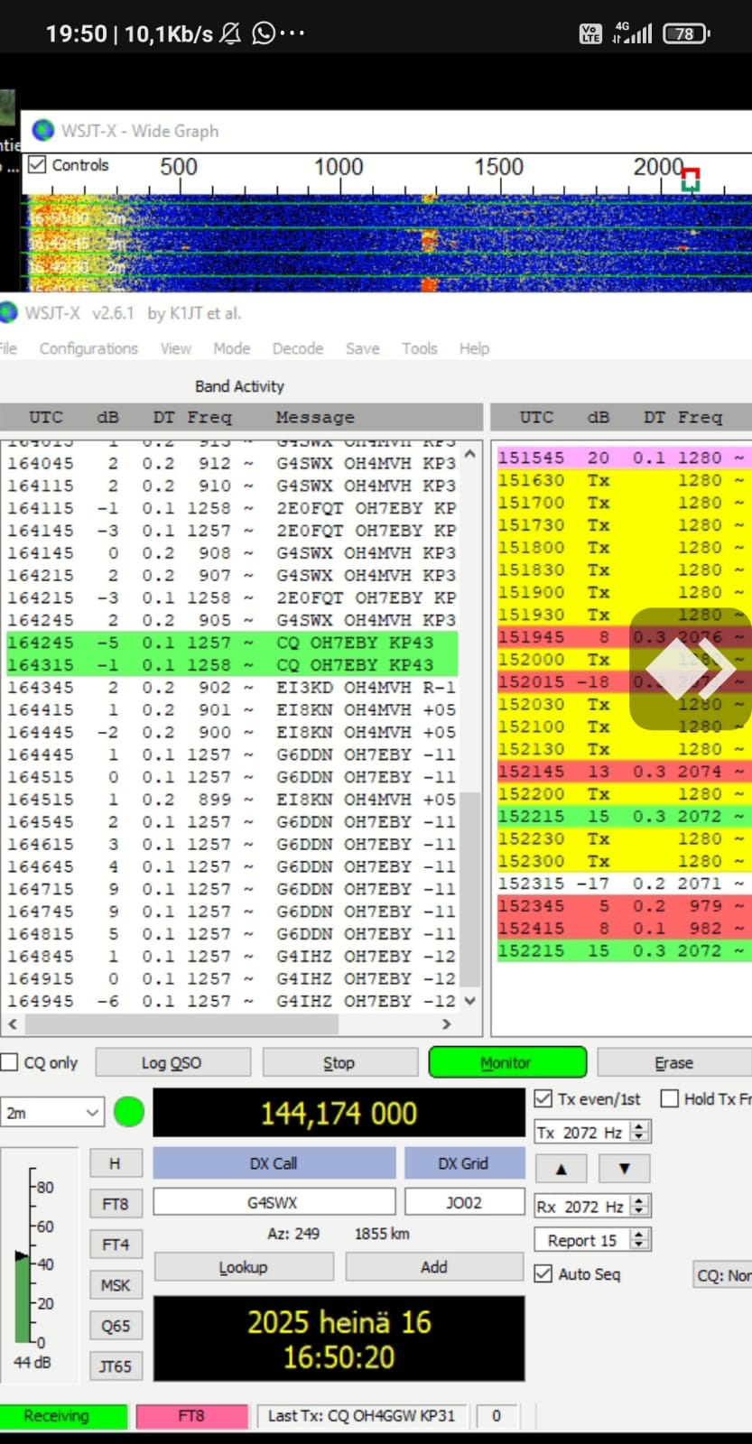Increase the Tx 2072 Hz spinner value
Image resolution: width=752 pixels, height=1444 pixels.
[639, 1126]
